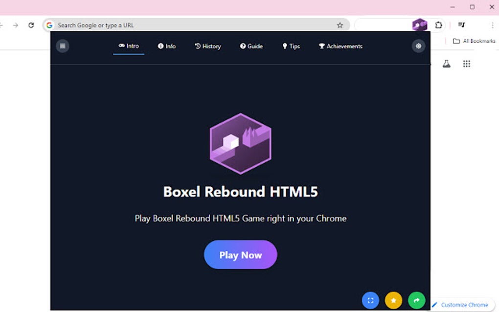View the Achievements tab
This screenshot has width=499, height=312.
click(x=340, y=46)
